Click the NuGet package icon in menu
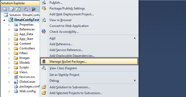The height and width of the screenshot is (97, 186). tap(44, 61)
